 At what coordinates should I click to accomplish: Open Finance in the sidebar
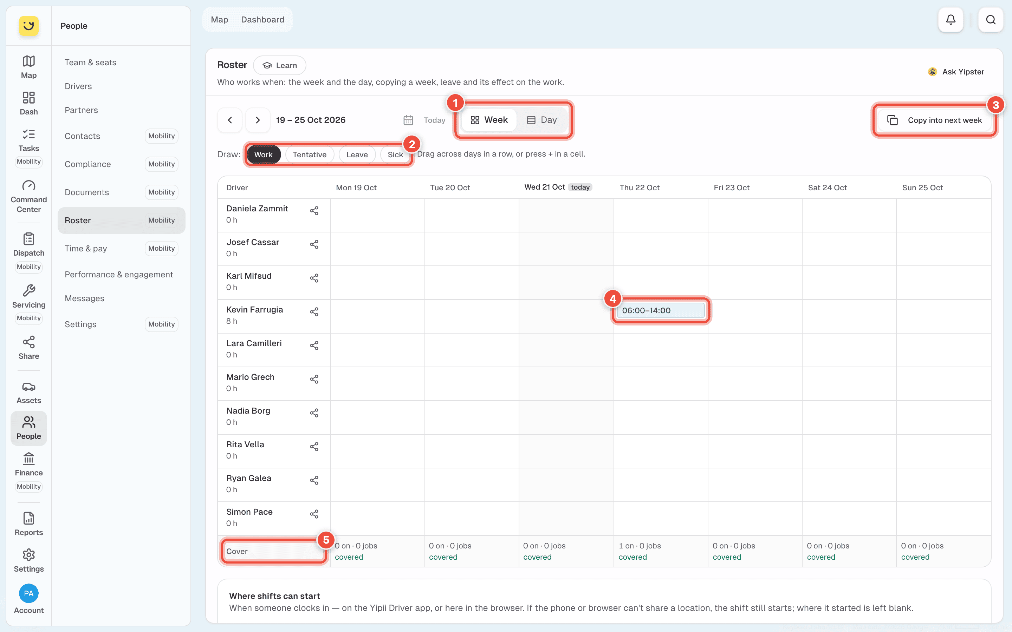point(28,471)
